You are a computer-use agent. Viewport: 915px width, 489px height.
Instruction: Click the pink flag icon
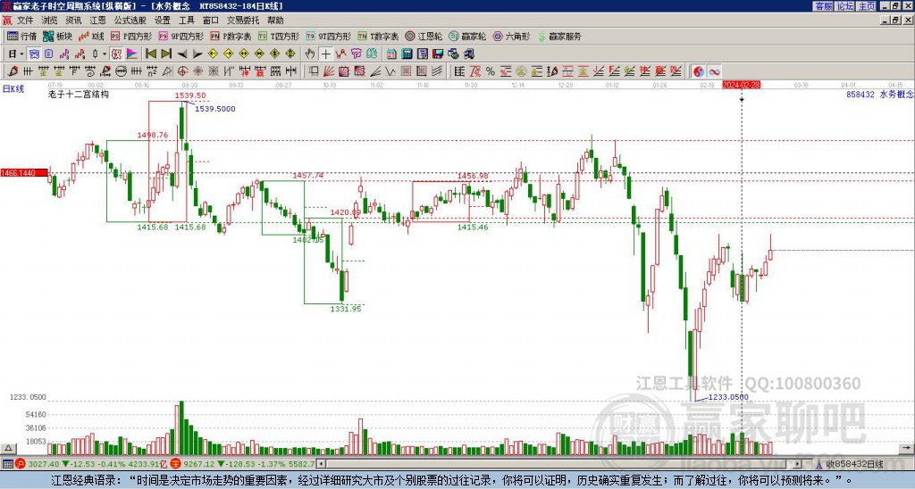click(132, 54)
